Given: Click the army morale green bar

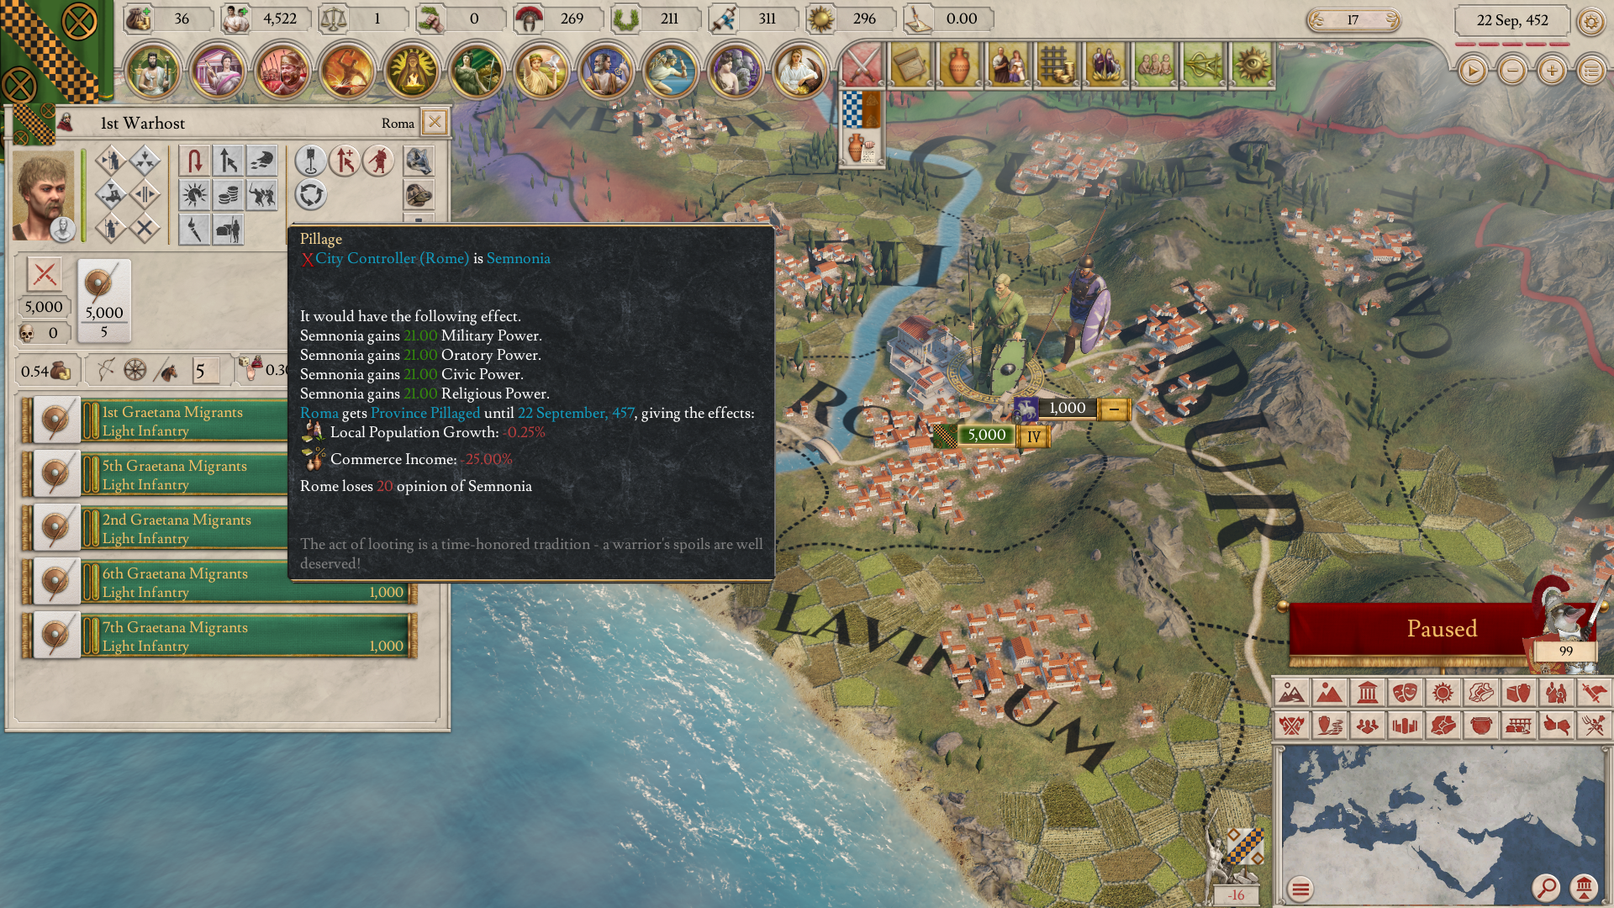Looking at the screenshot, I should 84,196.
